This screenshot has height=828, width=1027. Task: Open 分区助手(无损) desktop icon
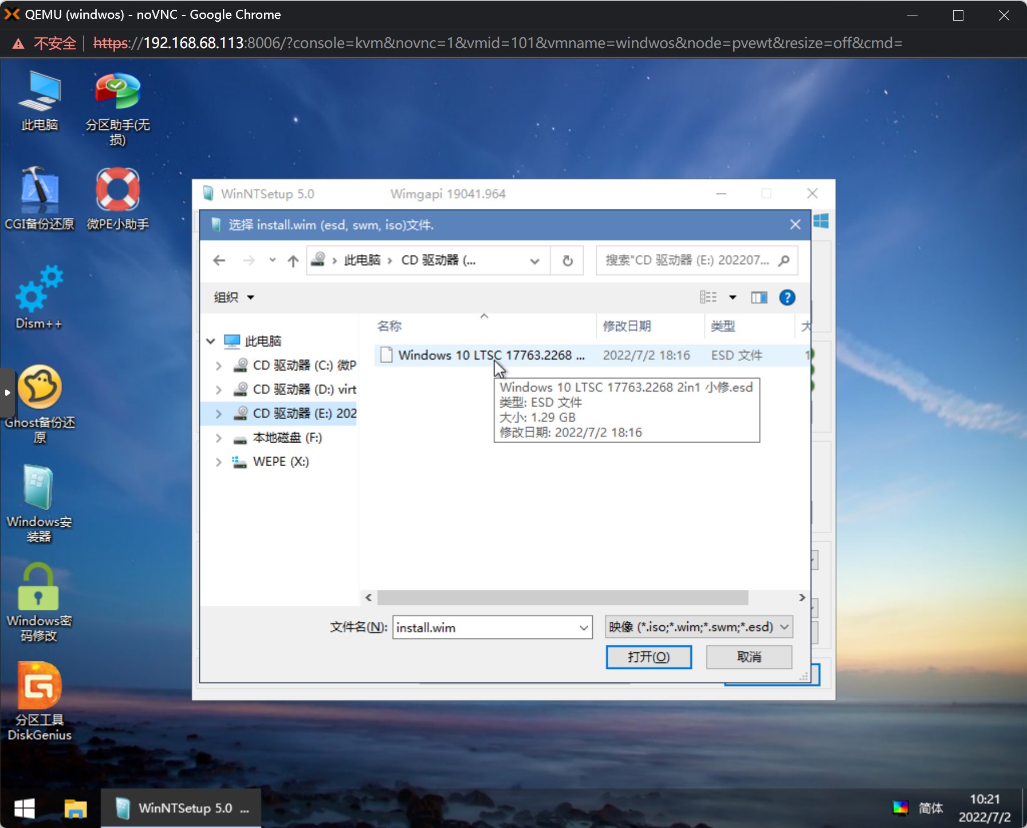click(117, 109)
